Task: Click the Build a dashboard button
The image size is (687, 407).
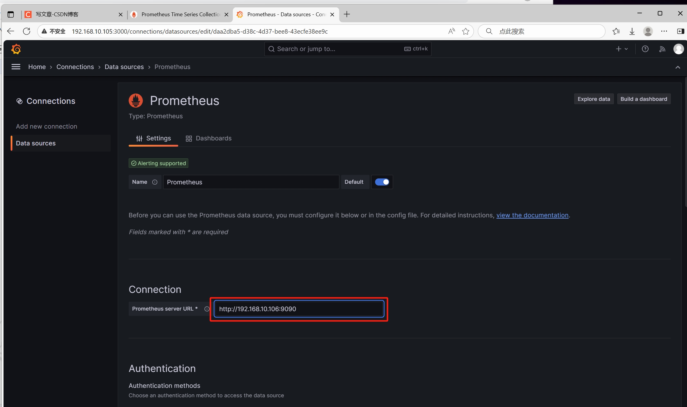Action: coord(644,99)
